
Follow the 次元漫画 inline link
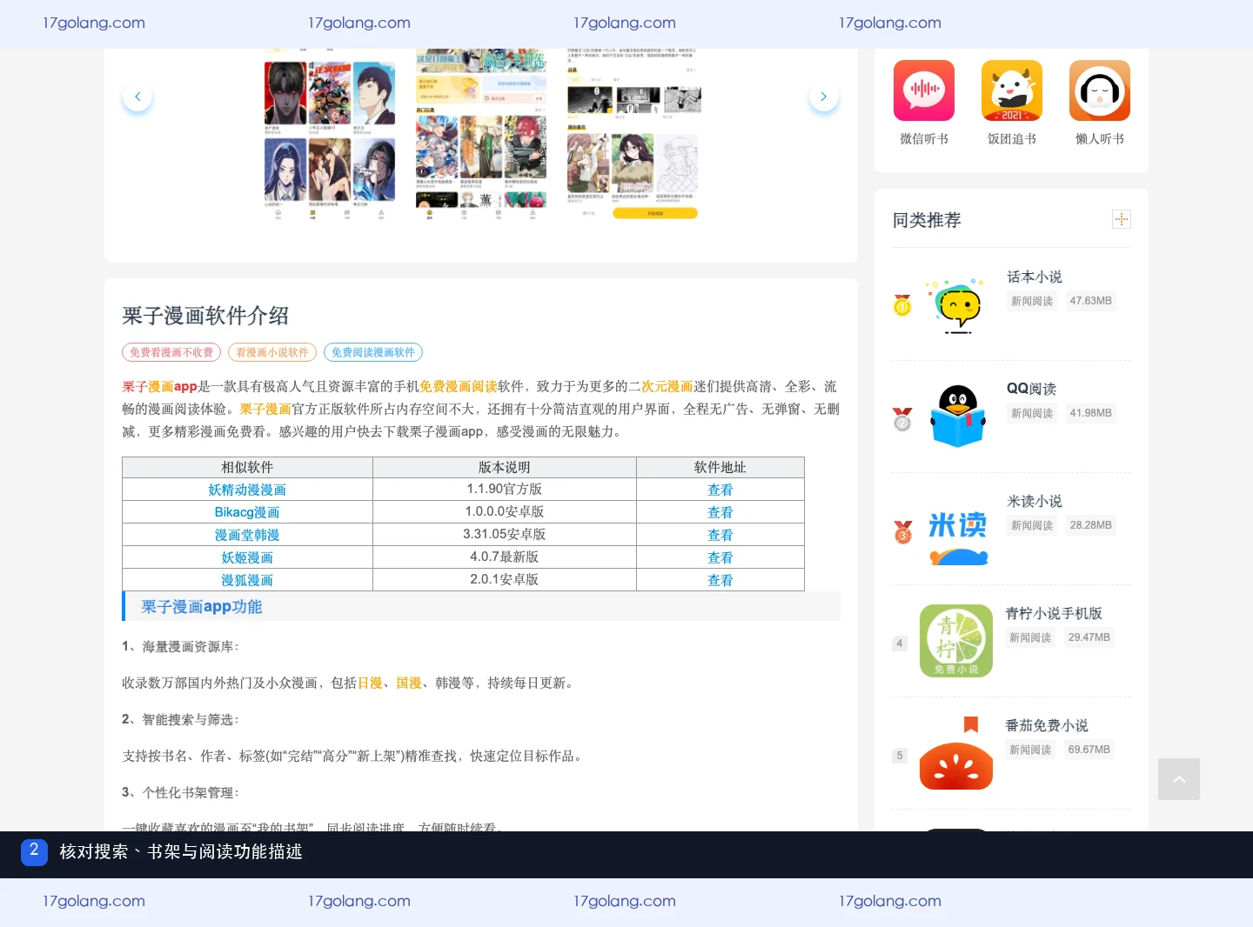[x=667, y=386]
